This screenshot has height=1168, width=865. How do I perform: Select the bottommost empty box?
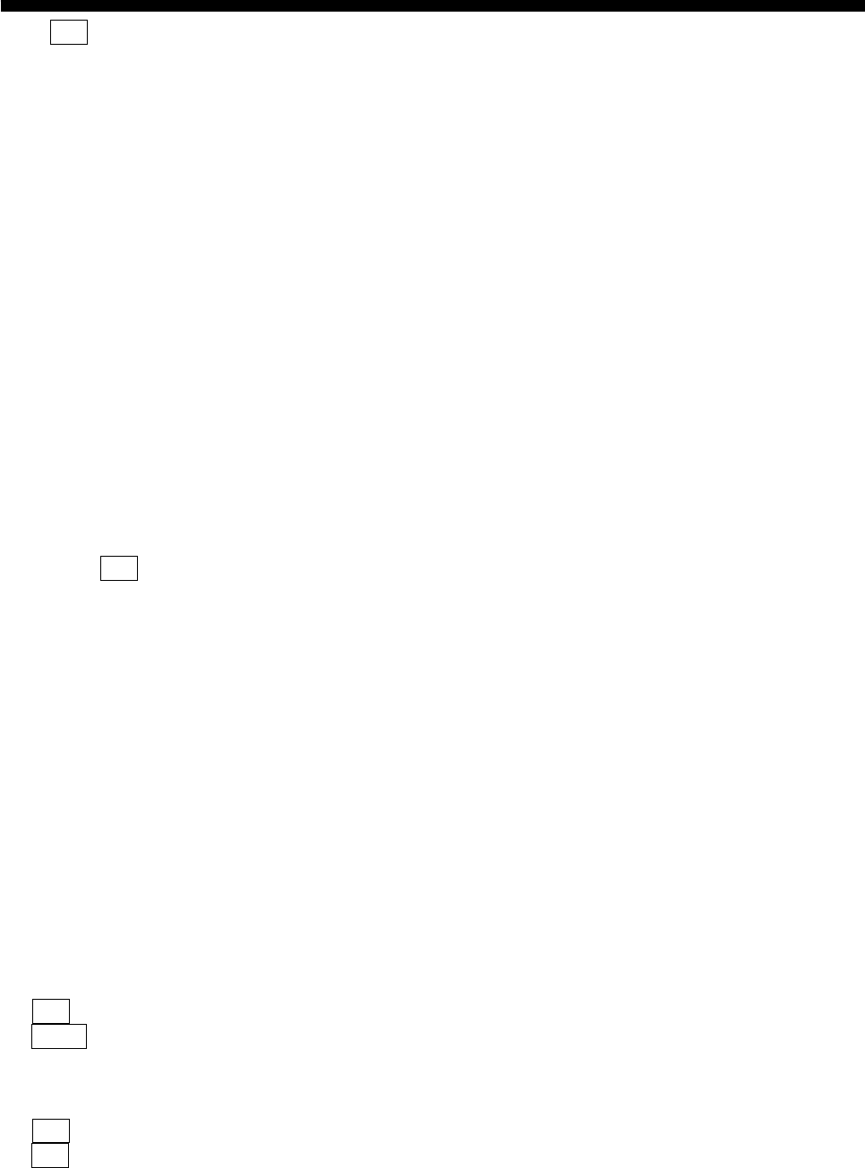click(50, 1155)
